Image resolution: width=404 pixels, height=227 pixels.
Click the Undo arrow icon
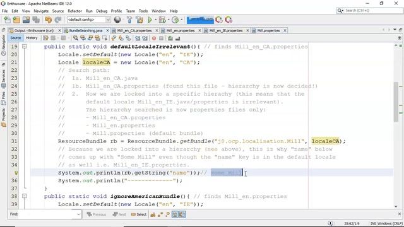click(x=48, y=20)
